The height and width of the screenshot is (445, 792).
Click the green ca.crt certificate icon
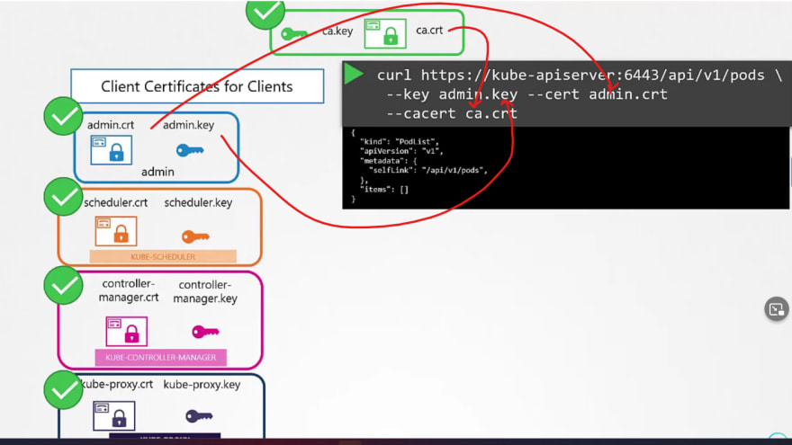click(x=385, y=34)
